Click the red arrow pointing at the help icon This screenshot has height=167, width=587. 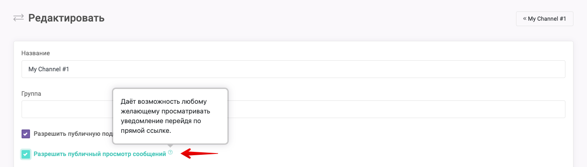[x=199, y=154]
